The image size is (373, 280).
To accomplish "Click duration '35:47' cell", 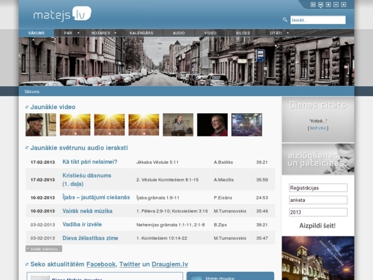I will 262,238.
